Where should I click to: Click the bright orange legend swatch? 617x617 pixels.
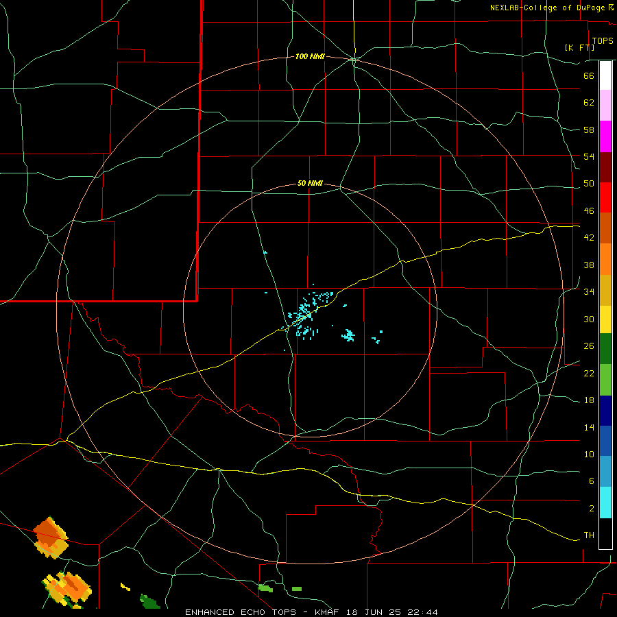605,259
